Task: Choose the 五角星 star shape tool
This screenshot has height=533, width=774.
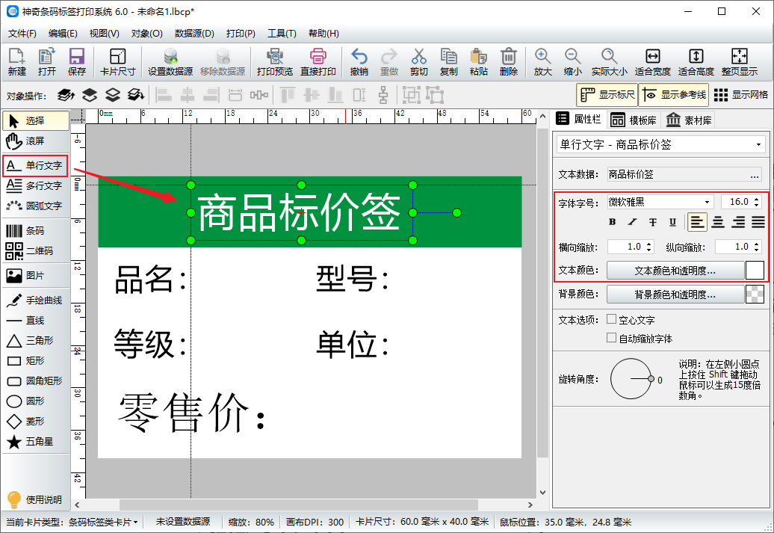Action: tap(35, 442)
